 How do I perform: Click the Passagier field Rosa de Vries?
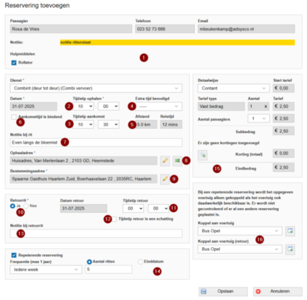[71, 29]
